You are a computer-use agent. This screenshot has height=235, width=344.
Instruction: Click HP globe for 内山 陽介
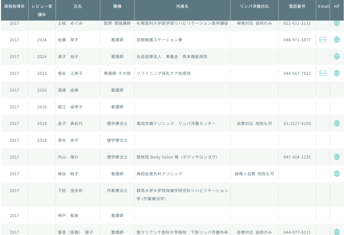337,157
